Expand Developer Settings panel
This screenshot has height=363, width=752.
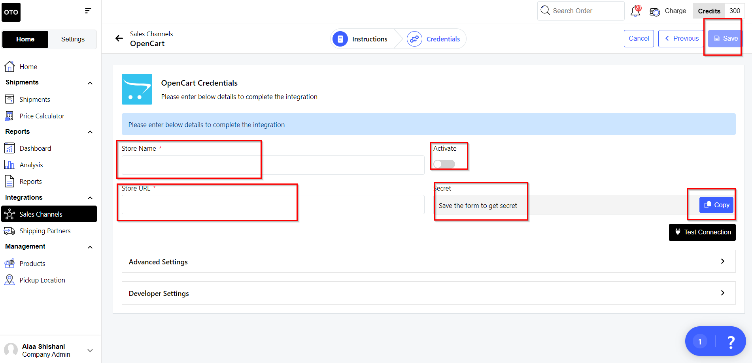[429, 293]
